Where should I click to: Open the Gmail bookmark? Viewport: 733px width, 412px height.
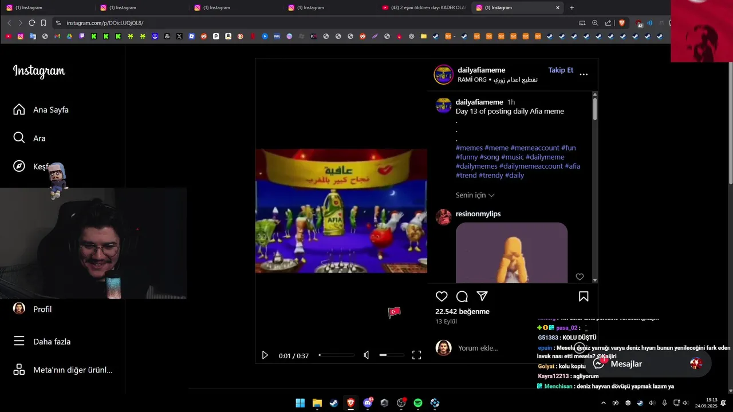click(x=57, y=36)
